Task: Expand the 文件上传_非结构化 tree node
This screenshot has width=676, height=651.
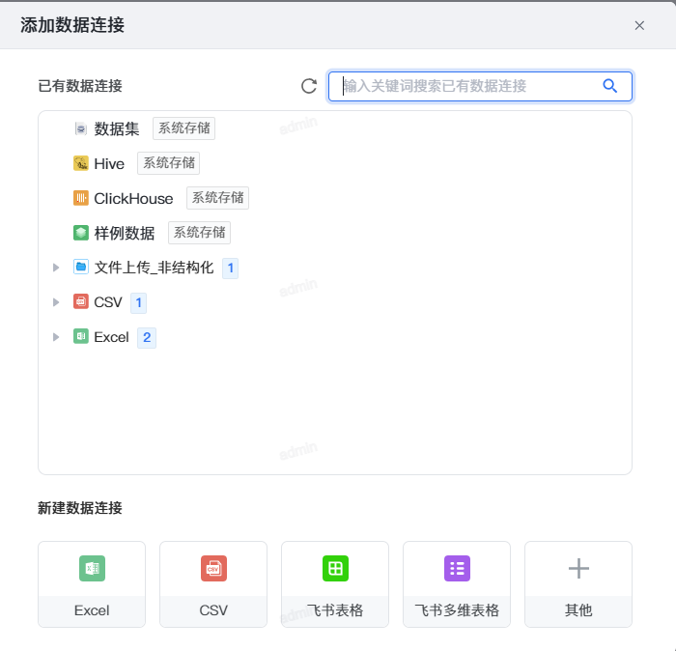Action: (x=57, y=268)
